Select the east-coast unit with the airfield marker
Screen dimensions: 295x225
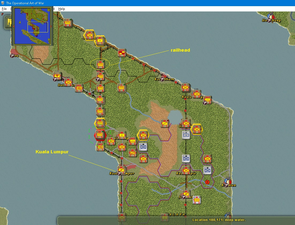(207, 100)
